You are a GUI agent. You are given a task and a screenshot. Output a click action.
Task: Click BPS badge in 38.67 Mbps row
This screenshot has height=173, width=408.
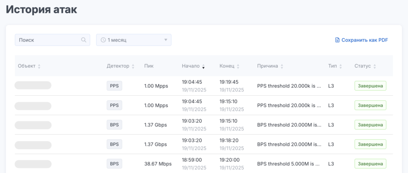114,163
